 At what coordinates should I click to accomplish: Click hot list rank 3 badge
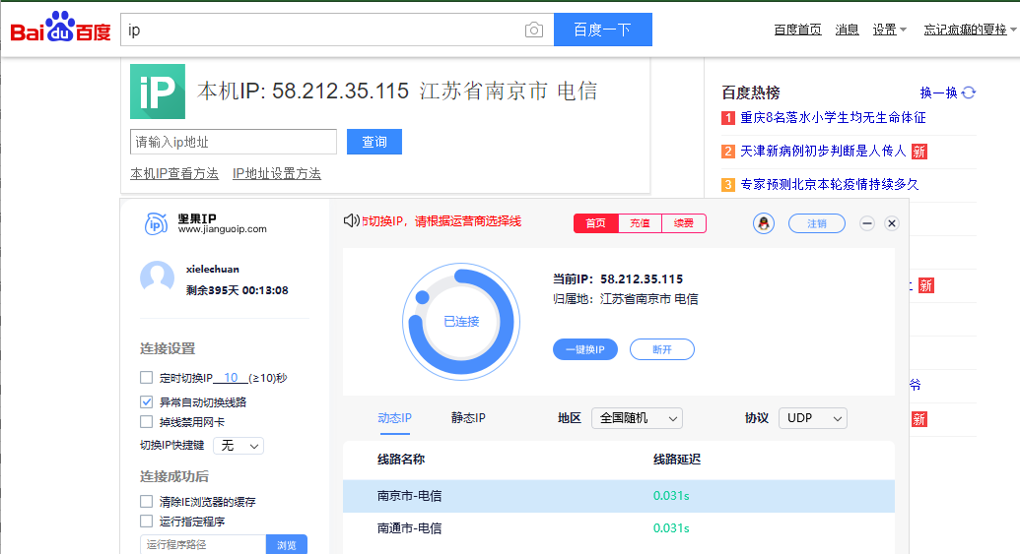tap(728, 184)
